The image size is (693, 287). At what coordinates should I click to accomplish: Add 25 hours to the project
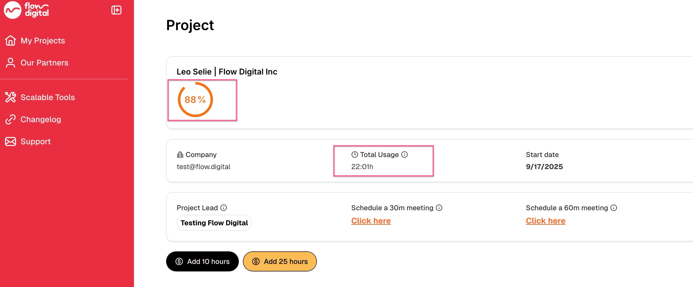click(280, 261)
